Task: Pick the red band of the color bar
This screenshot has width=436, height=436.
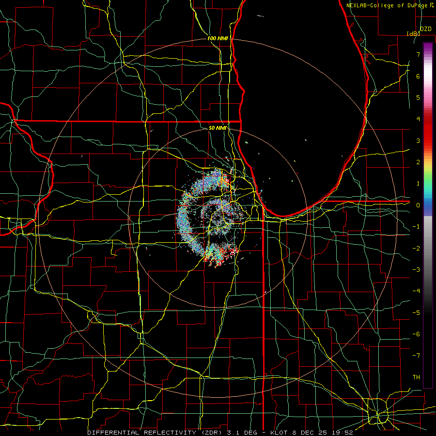Action: point(428,131)
